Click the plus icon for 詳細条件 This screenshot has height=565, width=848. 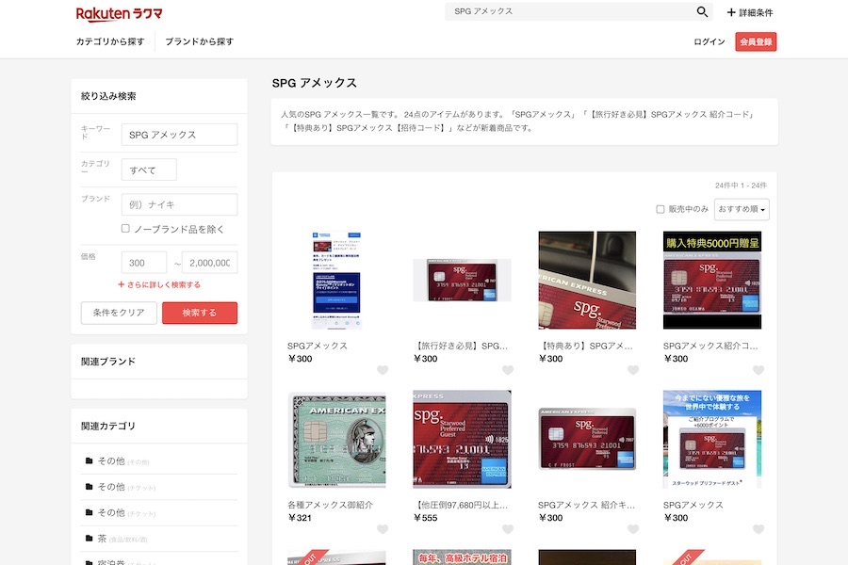731,12
